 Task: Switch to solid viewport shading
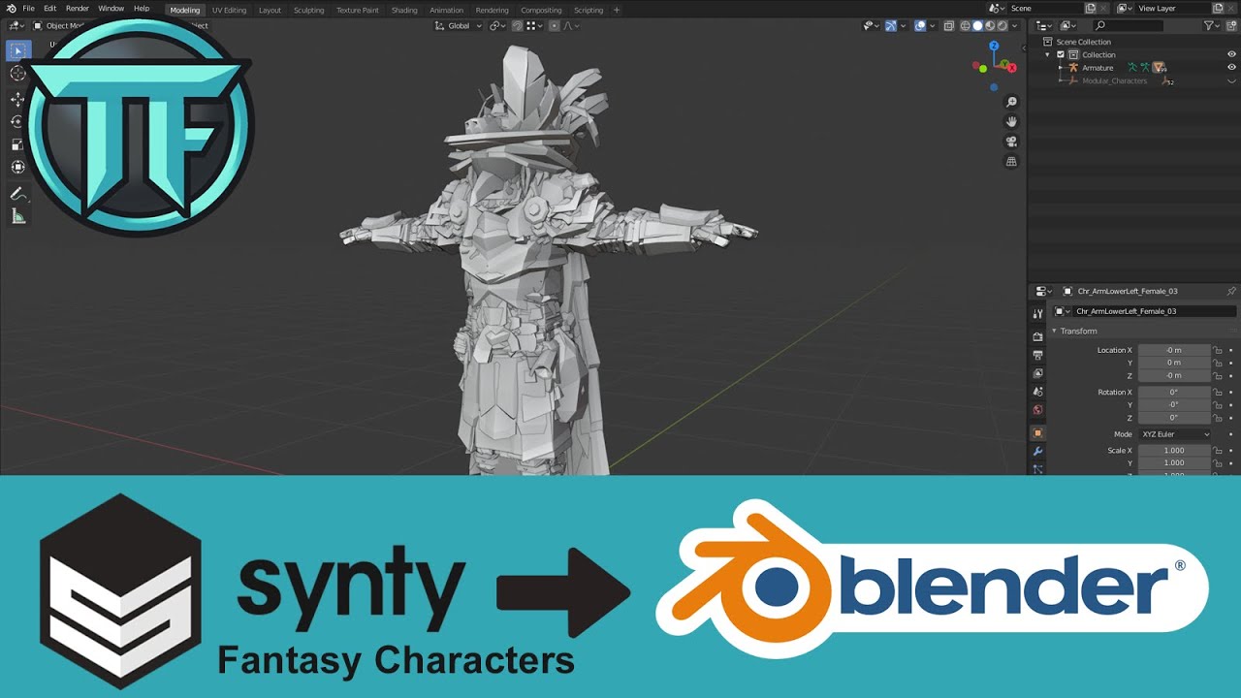click(977, 26)
